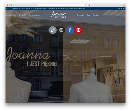The height and width of the screenshot is (111, 131).
Task: Go to previous slide with left arrow
Action: point(8,61)
